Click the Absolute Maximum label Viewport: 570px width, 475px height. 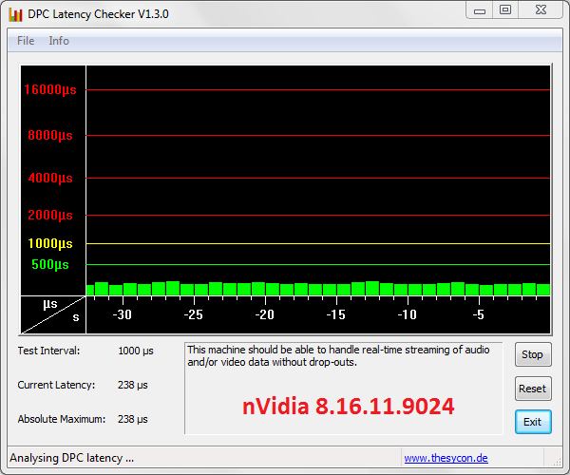[x=62, y=419]
